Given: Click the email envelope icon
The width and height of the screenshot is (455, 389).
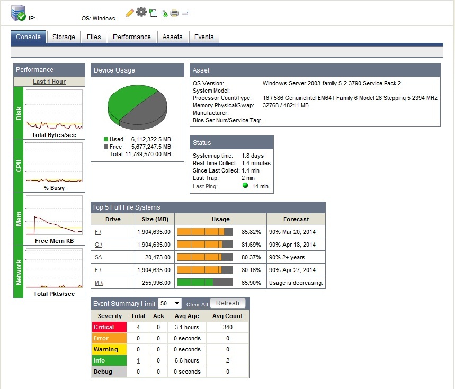Looking at the screenshot, I should [x=185, y=13].
